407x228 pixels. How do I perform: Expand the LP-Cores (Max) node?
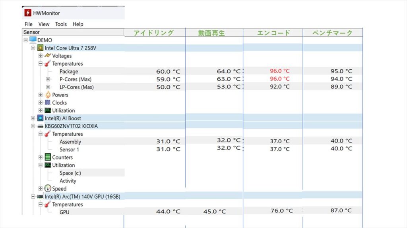[x=48, y=87]
